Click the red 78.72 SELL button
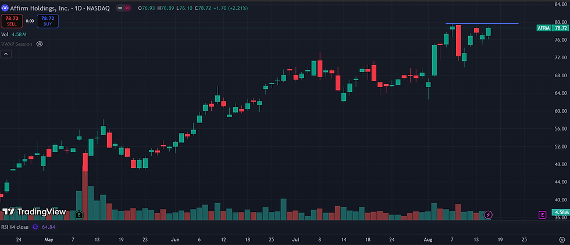 pyautogui.click(x=12, y=21)
